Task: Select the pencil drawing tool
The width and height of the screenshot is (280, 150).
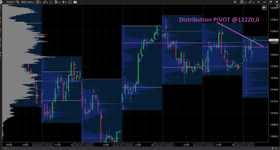Action: click(x=46, y=2)
